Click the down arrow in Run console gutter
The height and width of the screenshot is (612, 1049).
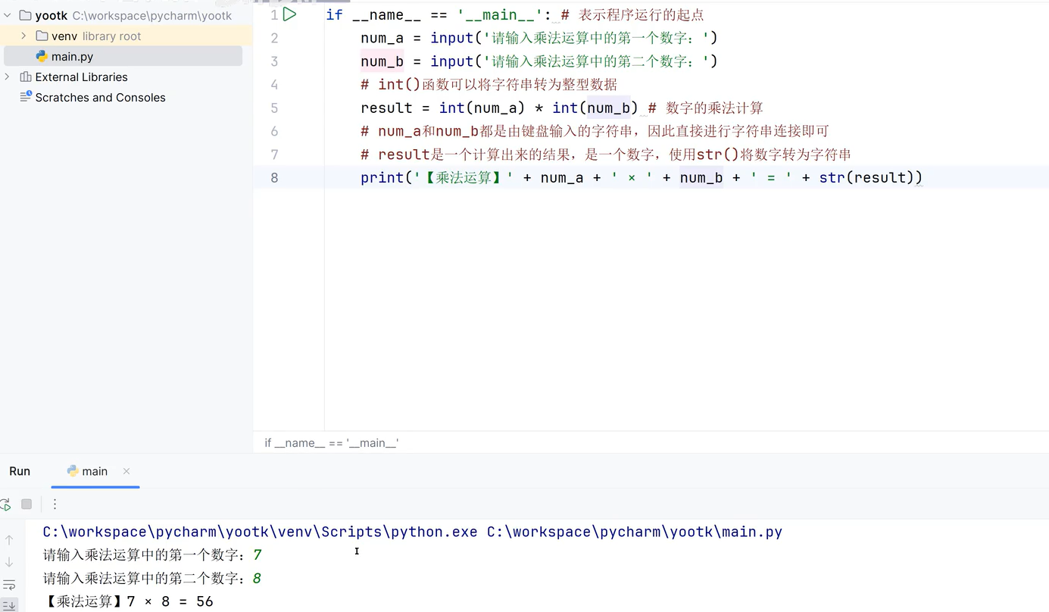tap(9, 562)
